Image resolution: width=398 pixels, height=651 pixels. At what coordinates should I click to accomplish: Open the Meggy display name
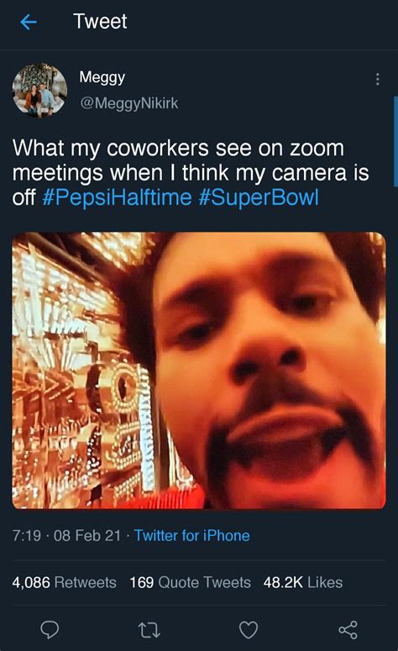[x=102, y=77]
